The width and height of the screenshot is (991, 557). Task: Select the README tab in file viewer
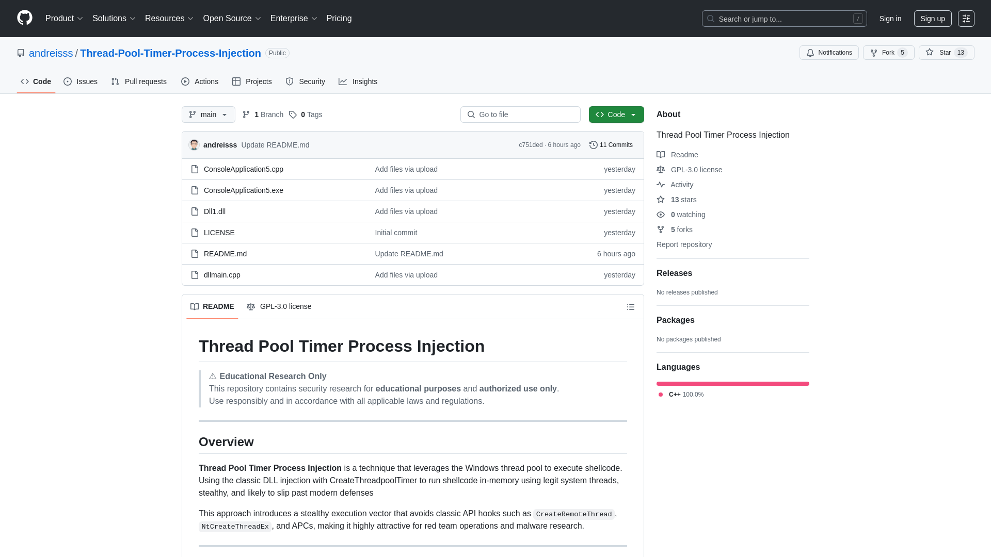[212, 306]
